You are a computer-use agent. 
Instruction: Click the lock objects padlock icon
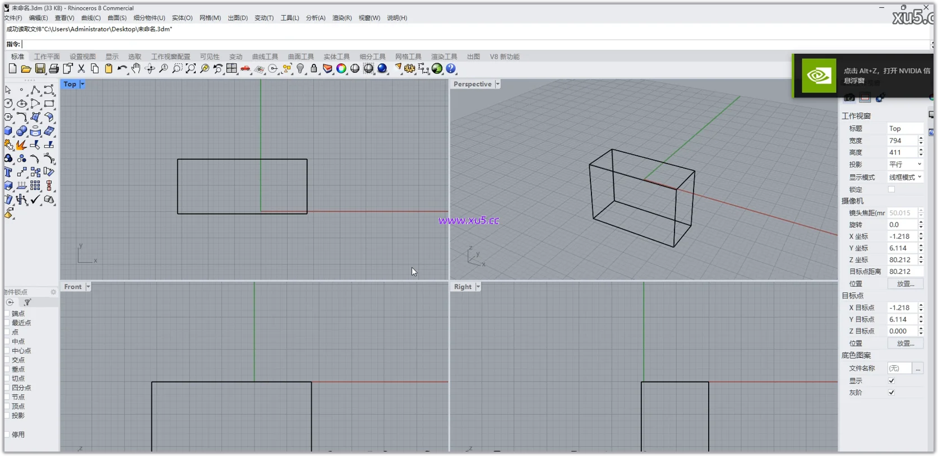coord(314,68)
